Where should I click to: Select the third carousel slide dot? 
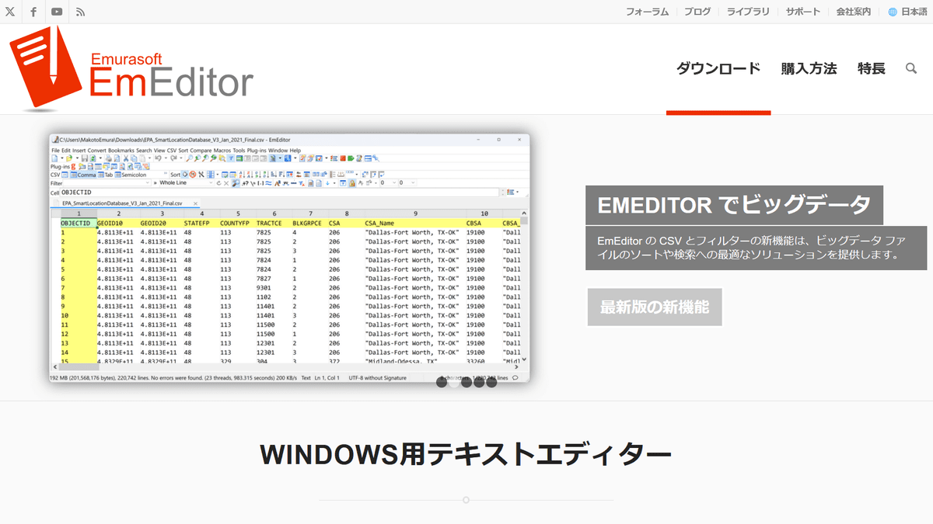point(466,382)
